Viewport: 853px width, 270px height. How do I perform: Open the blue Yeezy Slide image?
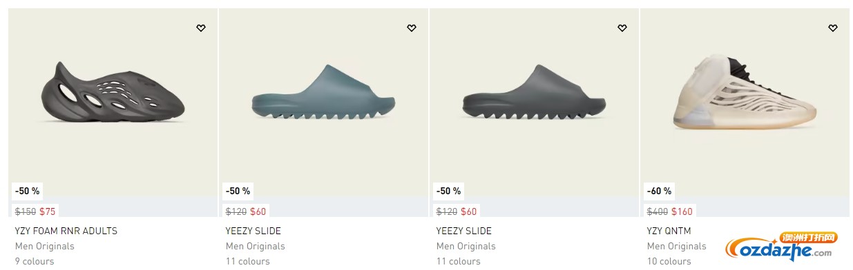[x=324, y=94]
